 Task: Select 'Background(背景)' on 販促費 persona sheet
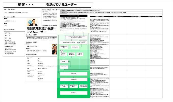coord(31,55)
